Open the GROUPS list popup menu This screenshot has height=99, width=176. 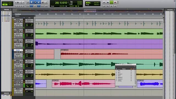click(10, 93)
